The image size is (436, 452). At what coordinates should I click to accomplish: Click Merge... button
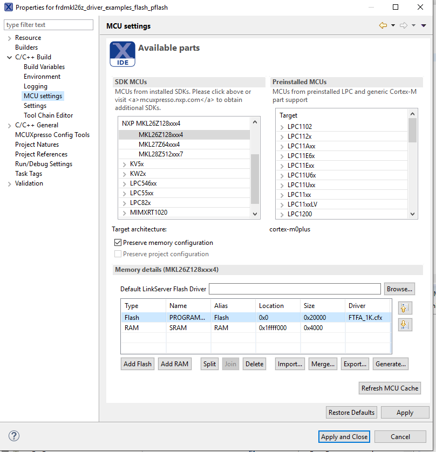click(323, 364)
